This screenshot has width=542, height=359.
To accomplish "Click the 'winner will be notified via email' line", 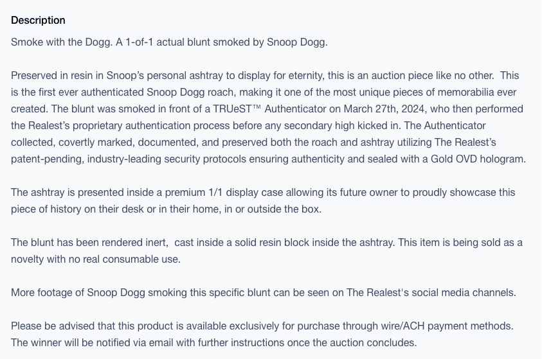I will [x=213, y=343].
